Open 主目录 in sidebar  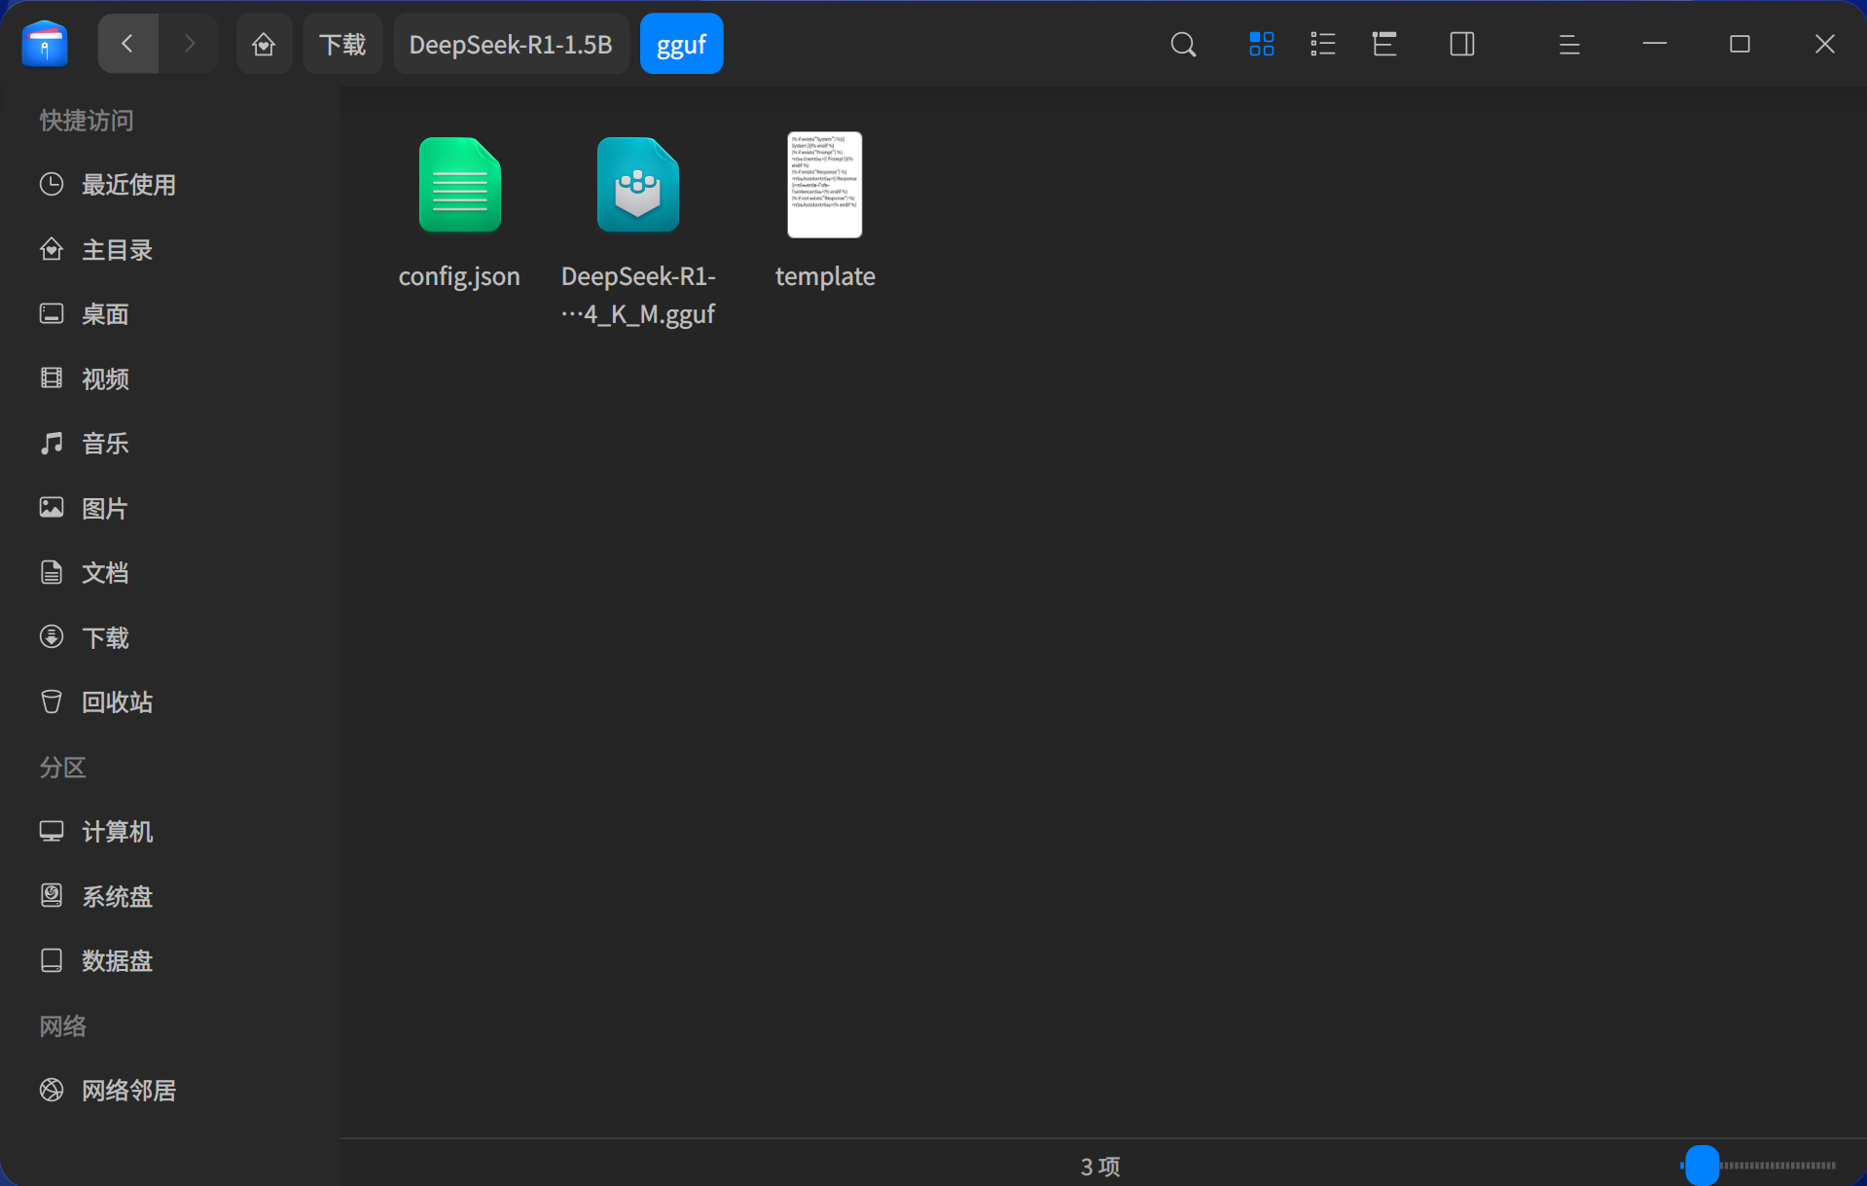(x=170, y=250)
